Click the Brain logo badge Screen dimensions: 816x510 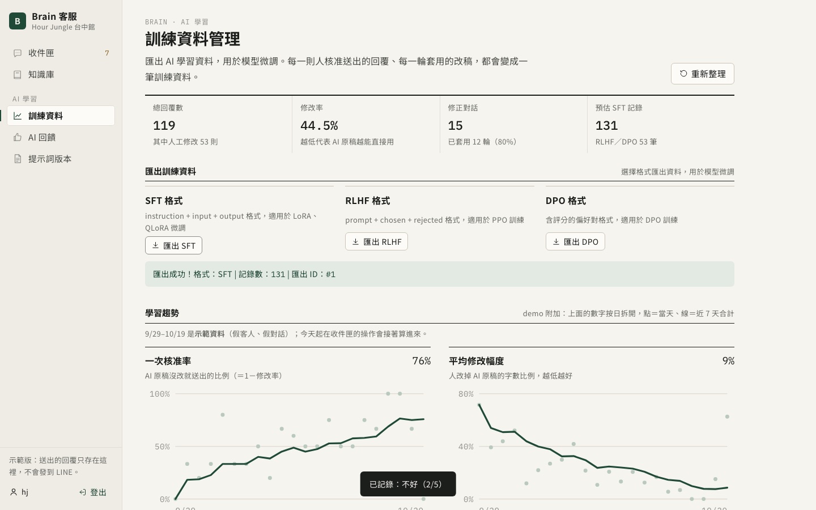18,21
